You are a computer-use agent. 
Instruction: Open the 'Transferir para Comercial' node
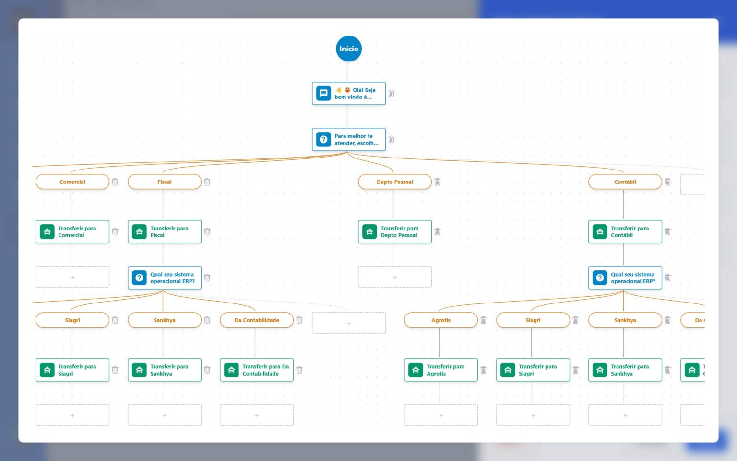72,231
